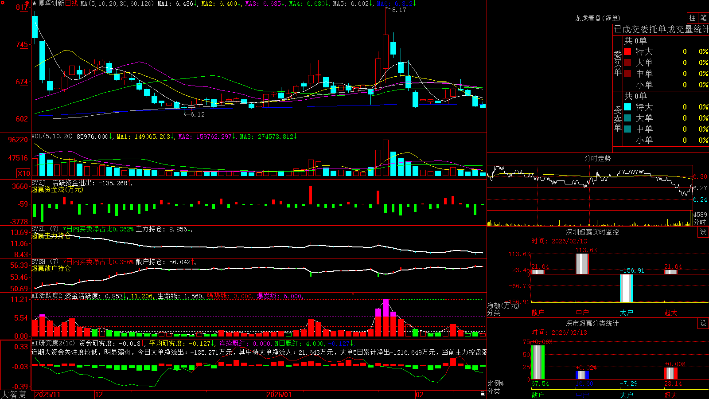Screen dimensions: 709x399
Task: Click the 大智慧 logo in the bottom-left corner
Action: pyautogui.click(x=14, y=394)
